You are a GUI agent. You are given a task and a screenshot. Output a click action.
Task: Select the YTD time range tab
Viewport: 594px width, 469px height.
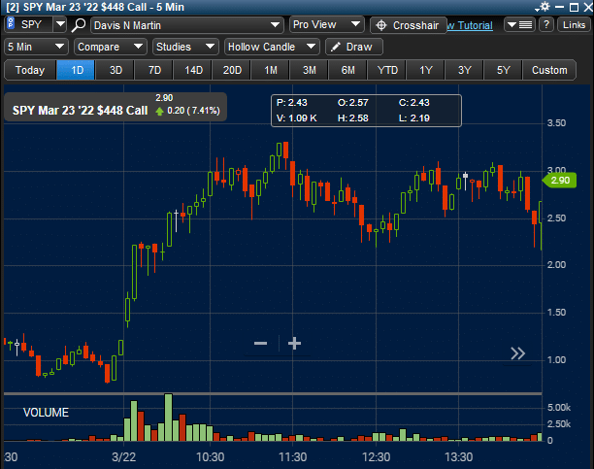coord(387,70)
